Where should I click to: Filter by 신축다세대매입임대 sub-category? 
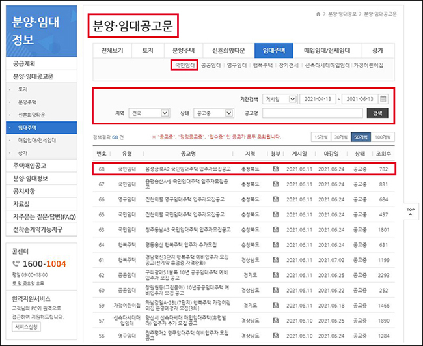pyautogui.click(x=327, y=65)
